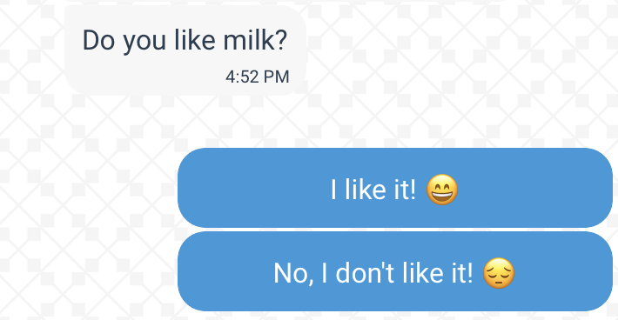The height and width of the screenshot is (320, 618).
Task: Click the 4:52 PM message timestamp
Action: pos(258,77)
